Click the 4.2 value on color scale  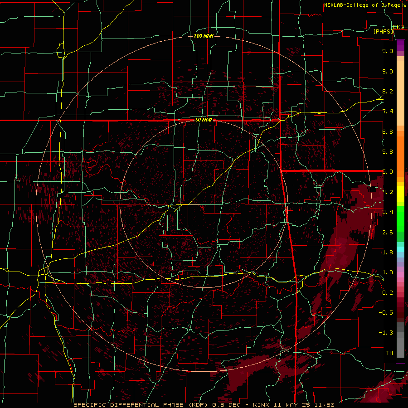coord(388,192)
